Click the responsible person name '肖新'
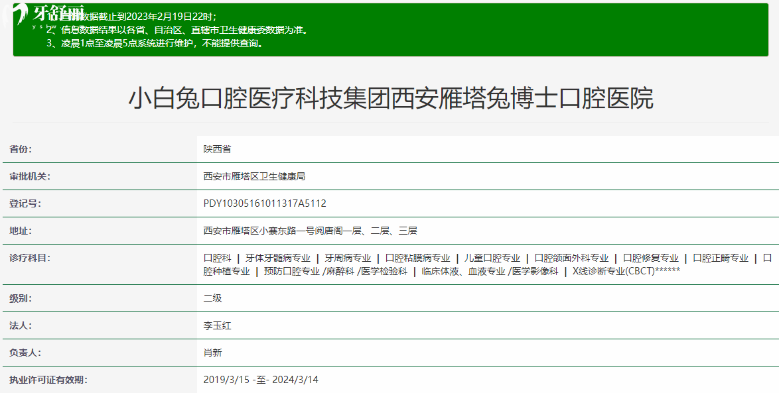The width and height of the screenshot is (779, 393). click(212, 353)
